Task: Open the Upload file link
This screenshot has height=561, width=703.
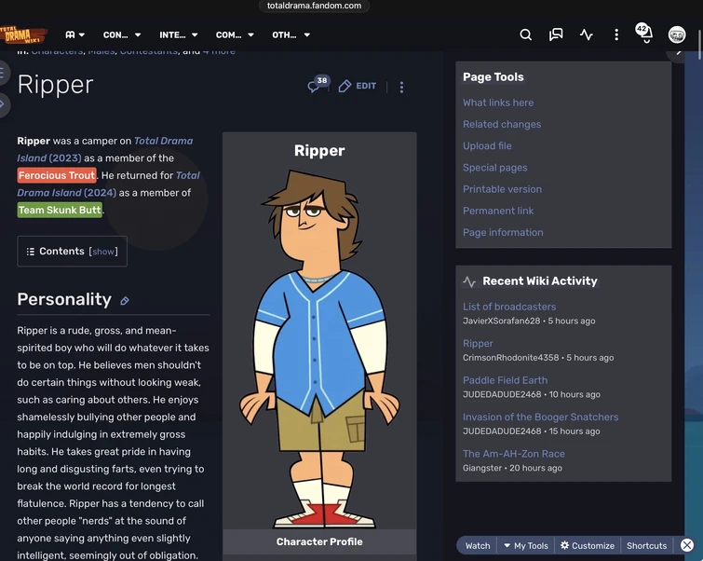Action: tap(487, 146)
